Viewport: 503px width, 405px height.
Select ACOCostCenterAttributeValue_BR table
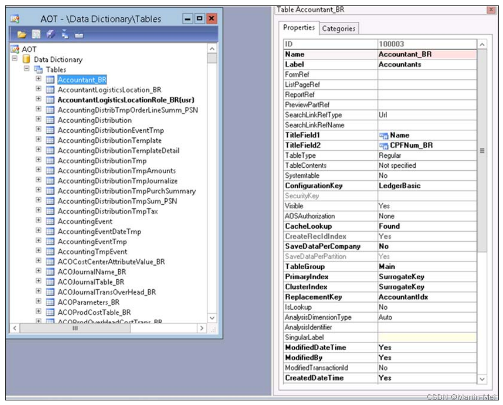coord(111,262)
